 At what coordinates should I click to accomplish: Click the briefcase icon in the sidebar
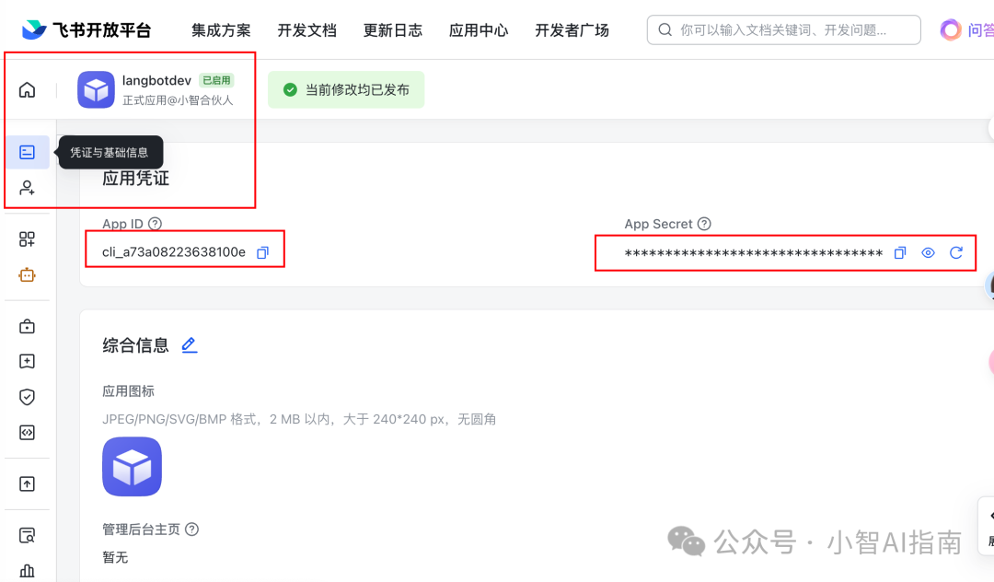pyautogui.click(x=28, y=327)
